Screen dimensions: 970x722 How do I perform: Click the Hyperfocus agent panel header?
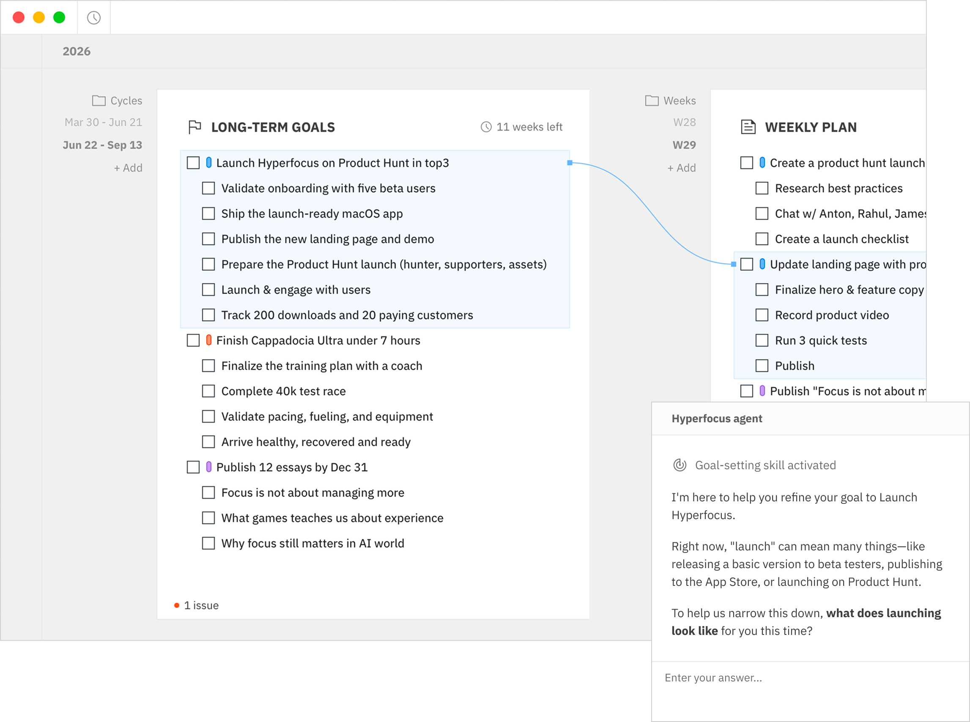[811, 418]
